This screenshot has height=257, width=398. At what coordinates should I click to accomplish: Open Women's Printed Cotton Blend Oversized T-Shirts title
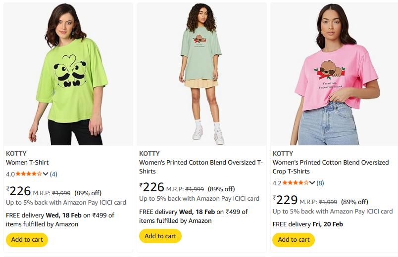(x=200, y=167)
